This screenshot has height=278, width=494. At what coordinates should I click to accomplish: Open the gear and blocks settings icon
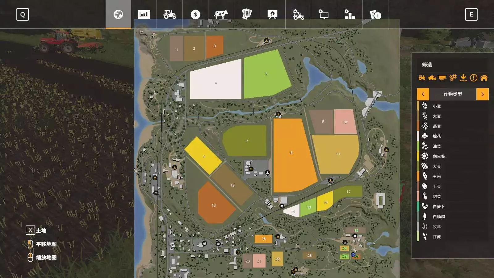[x=350, y=14]
